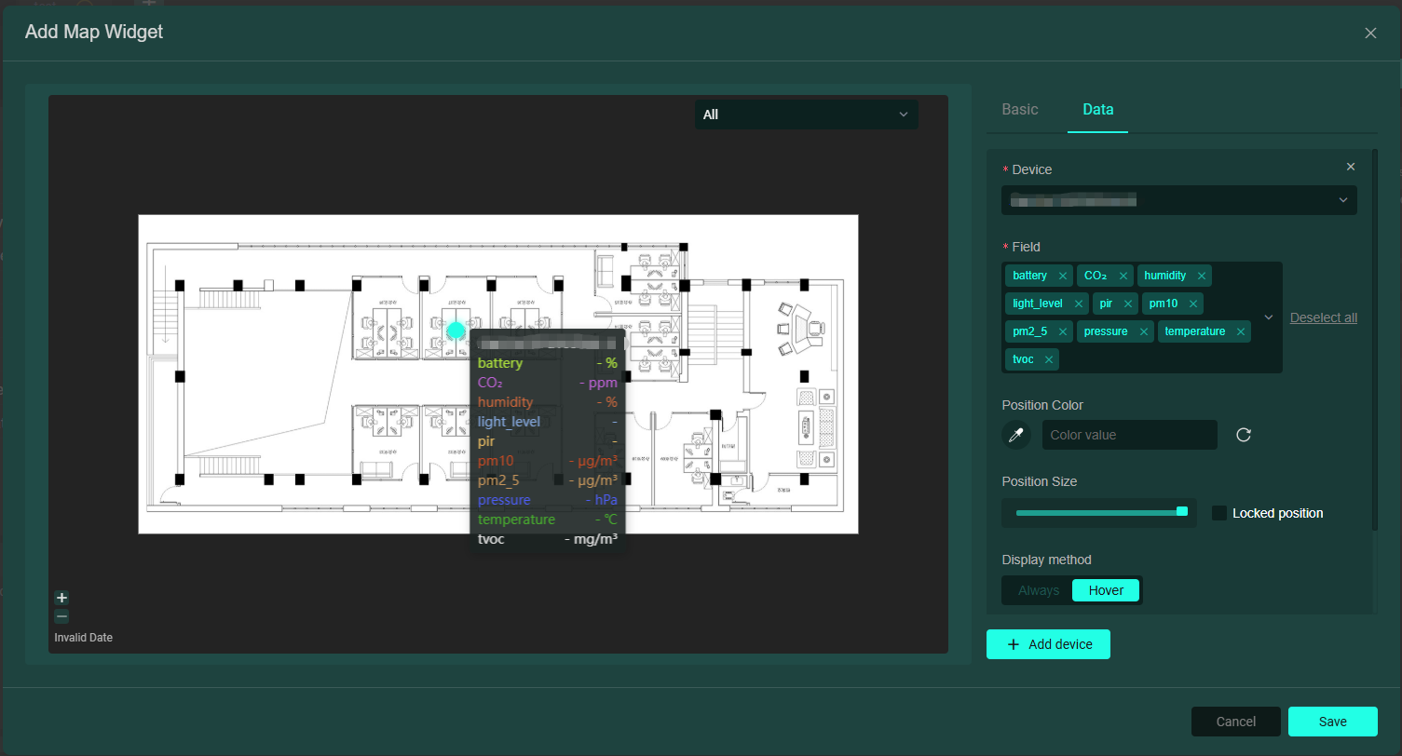Screen dimensions: 1402x756
Task: Set display method to Hover
Action: coord(1106,590)
